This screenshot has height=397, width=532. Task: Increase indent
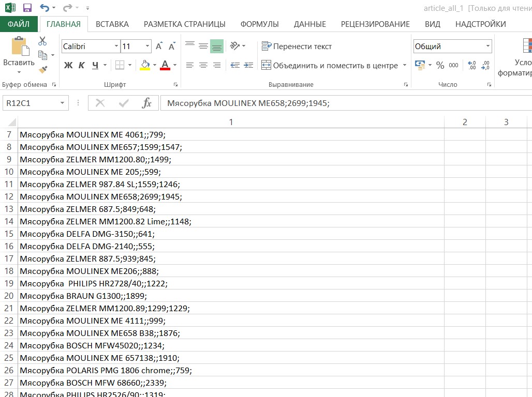248,65
